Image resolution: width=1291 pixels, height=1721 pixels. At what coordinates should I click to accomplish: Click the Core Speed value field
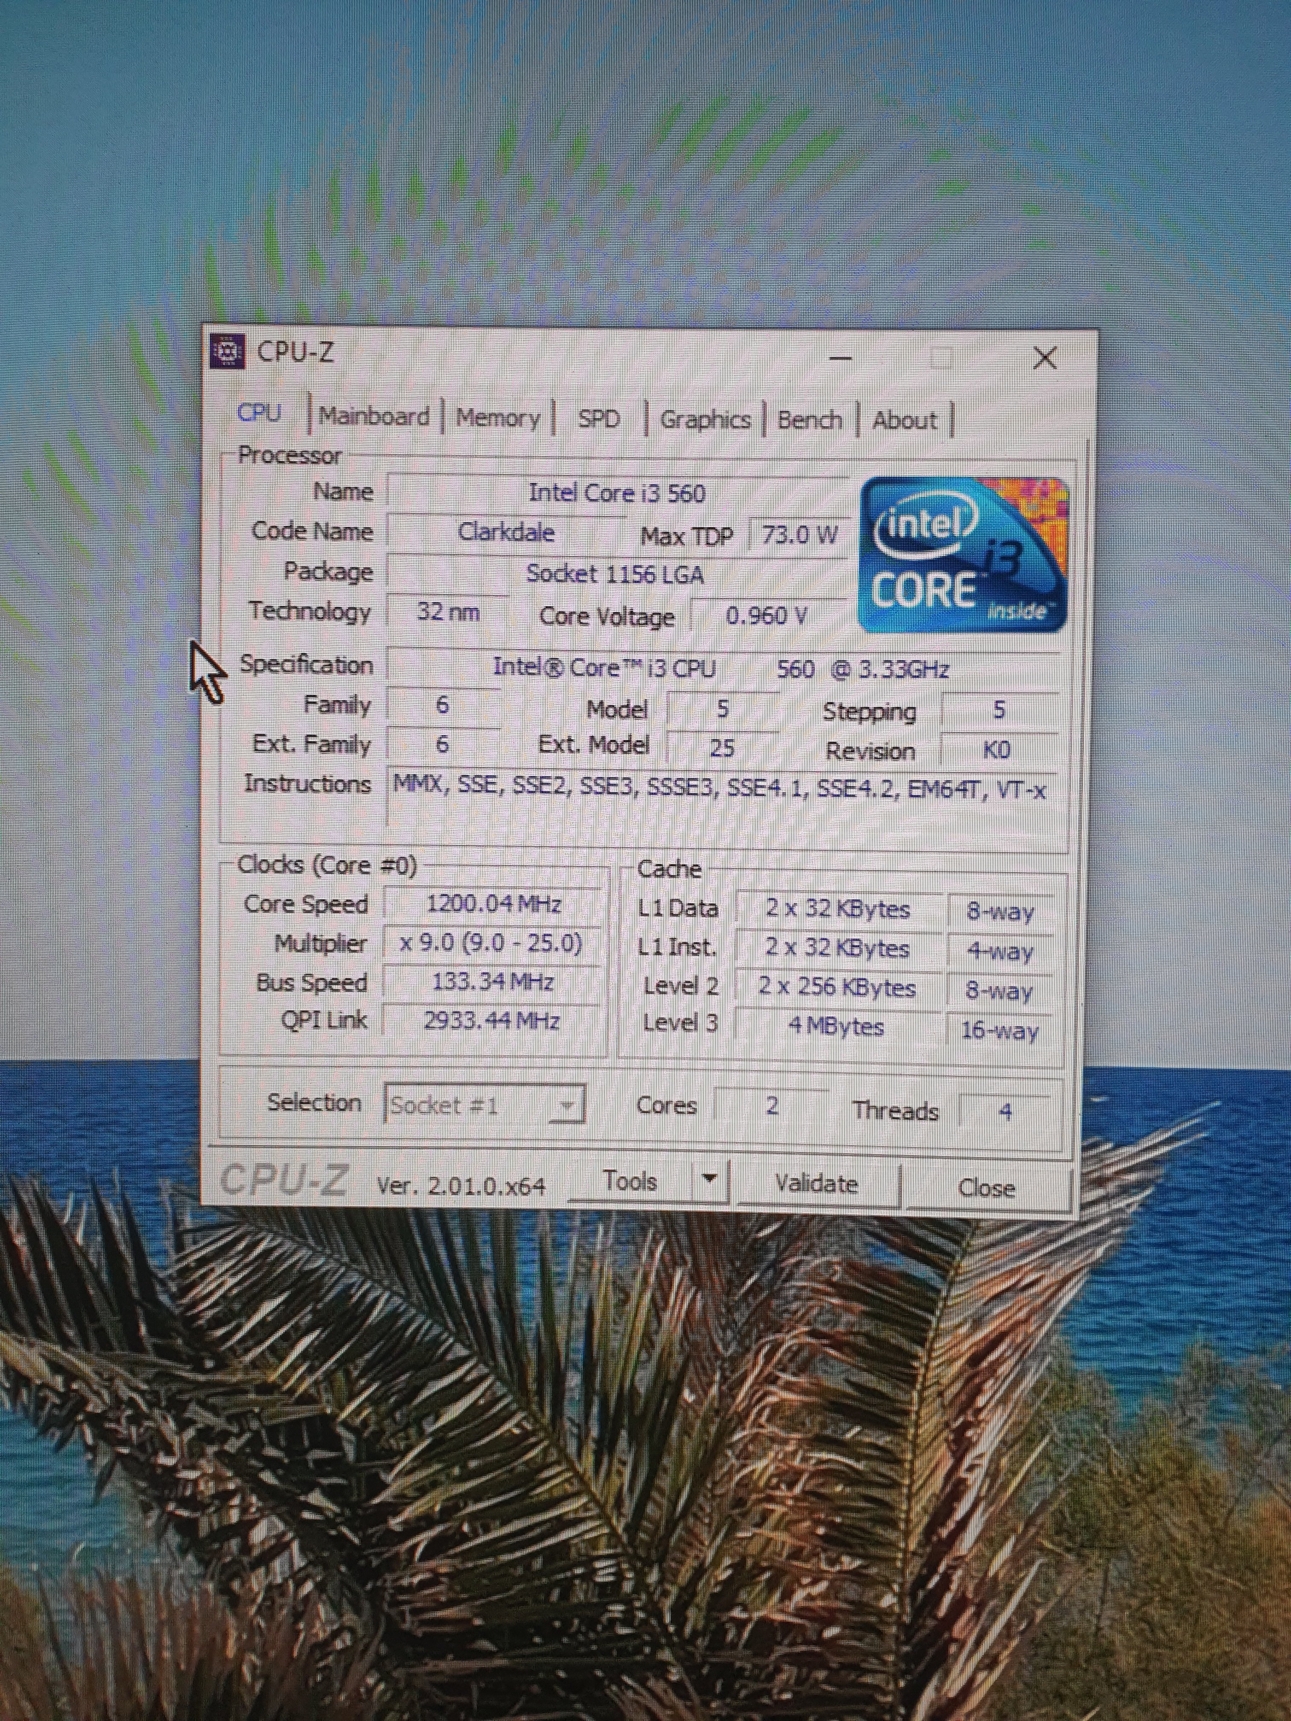pos(494,904)
